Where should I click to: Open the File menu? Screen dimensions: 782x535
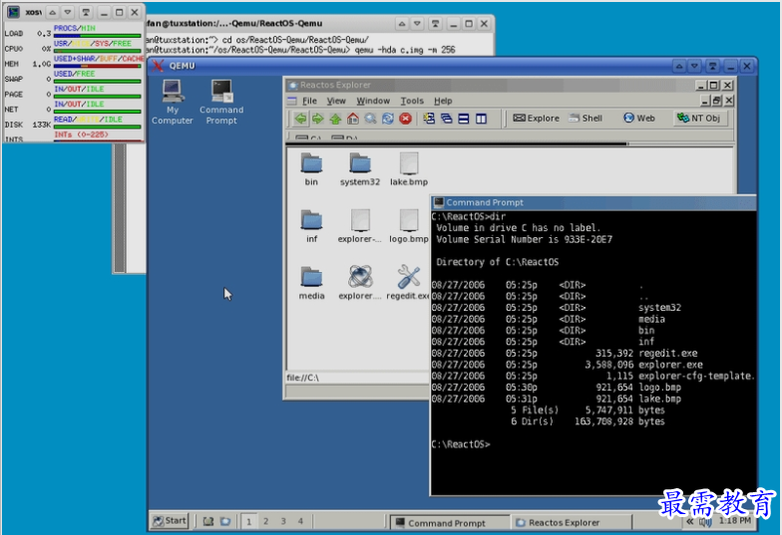click(309, 101)
